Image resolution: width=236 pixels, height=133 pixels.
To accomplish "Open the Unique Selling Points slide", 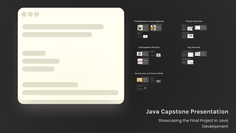I will 187,61.
